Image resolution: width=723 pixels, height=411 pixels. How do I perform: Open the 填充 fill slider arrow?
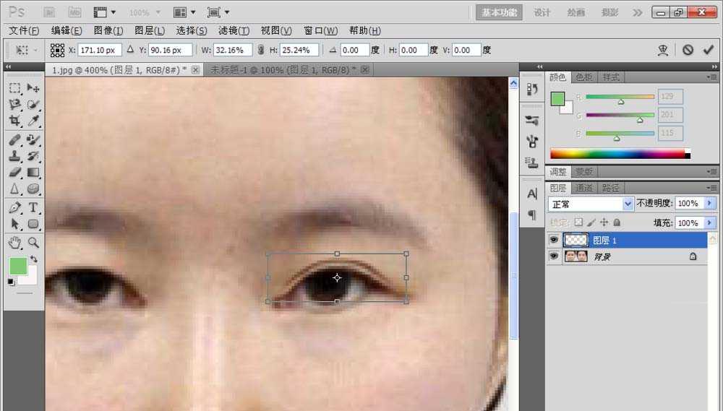tap(710, 223)
